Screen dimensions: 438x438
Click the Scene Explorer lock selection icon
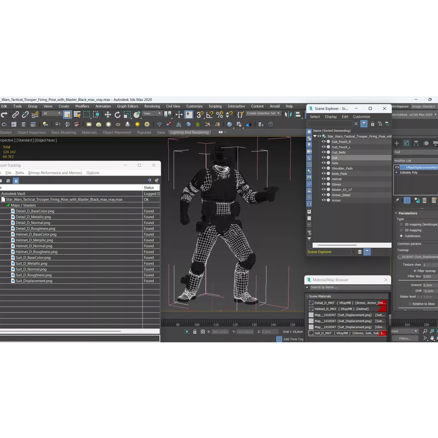[x=372, y=124]
